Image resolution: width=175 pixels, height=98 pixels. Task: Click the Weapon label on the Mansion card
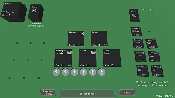click(x=81, y=45)
